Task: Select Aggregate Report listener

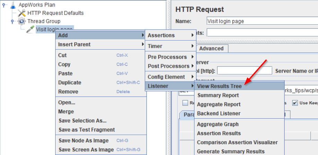Action: [x=218, y=104]
